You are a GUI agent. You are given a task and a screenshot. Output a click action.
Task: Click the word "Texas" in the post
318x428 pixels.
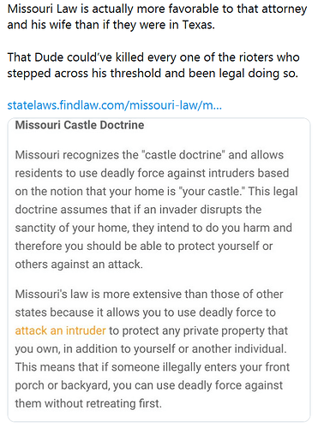(198, 25)
